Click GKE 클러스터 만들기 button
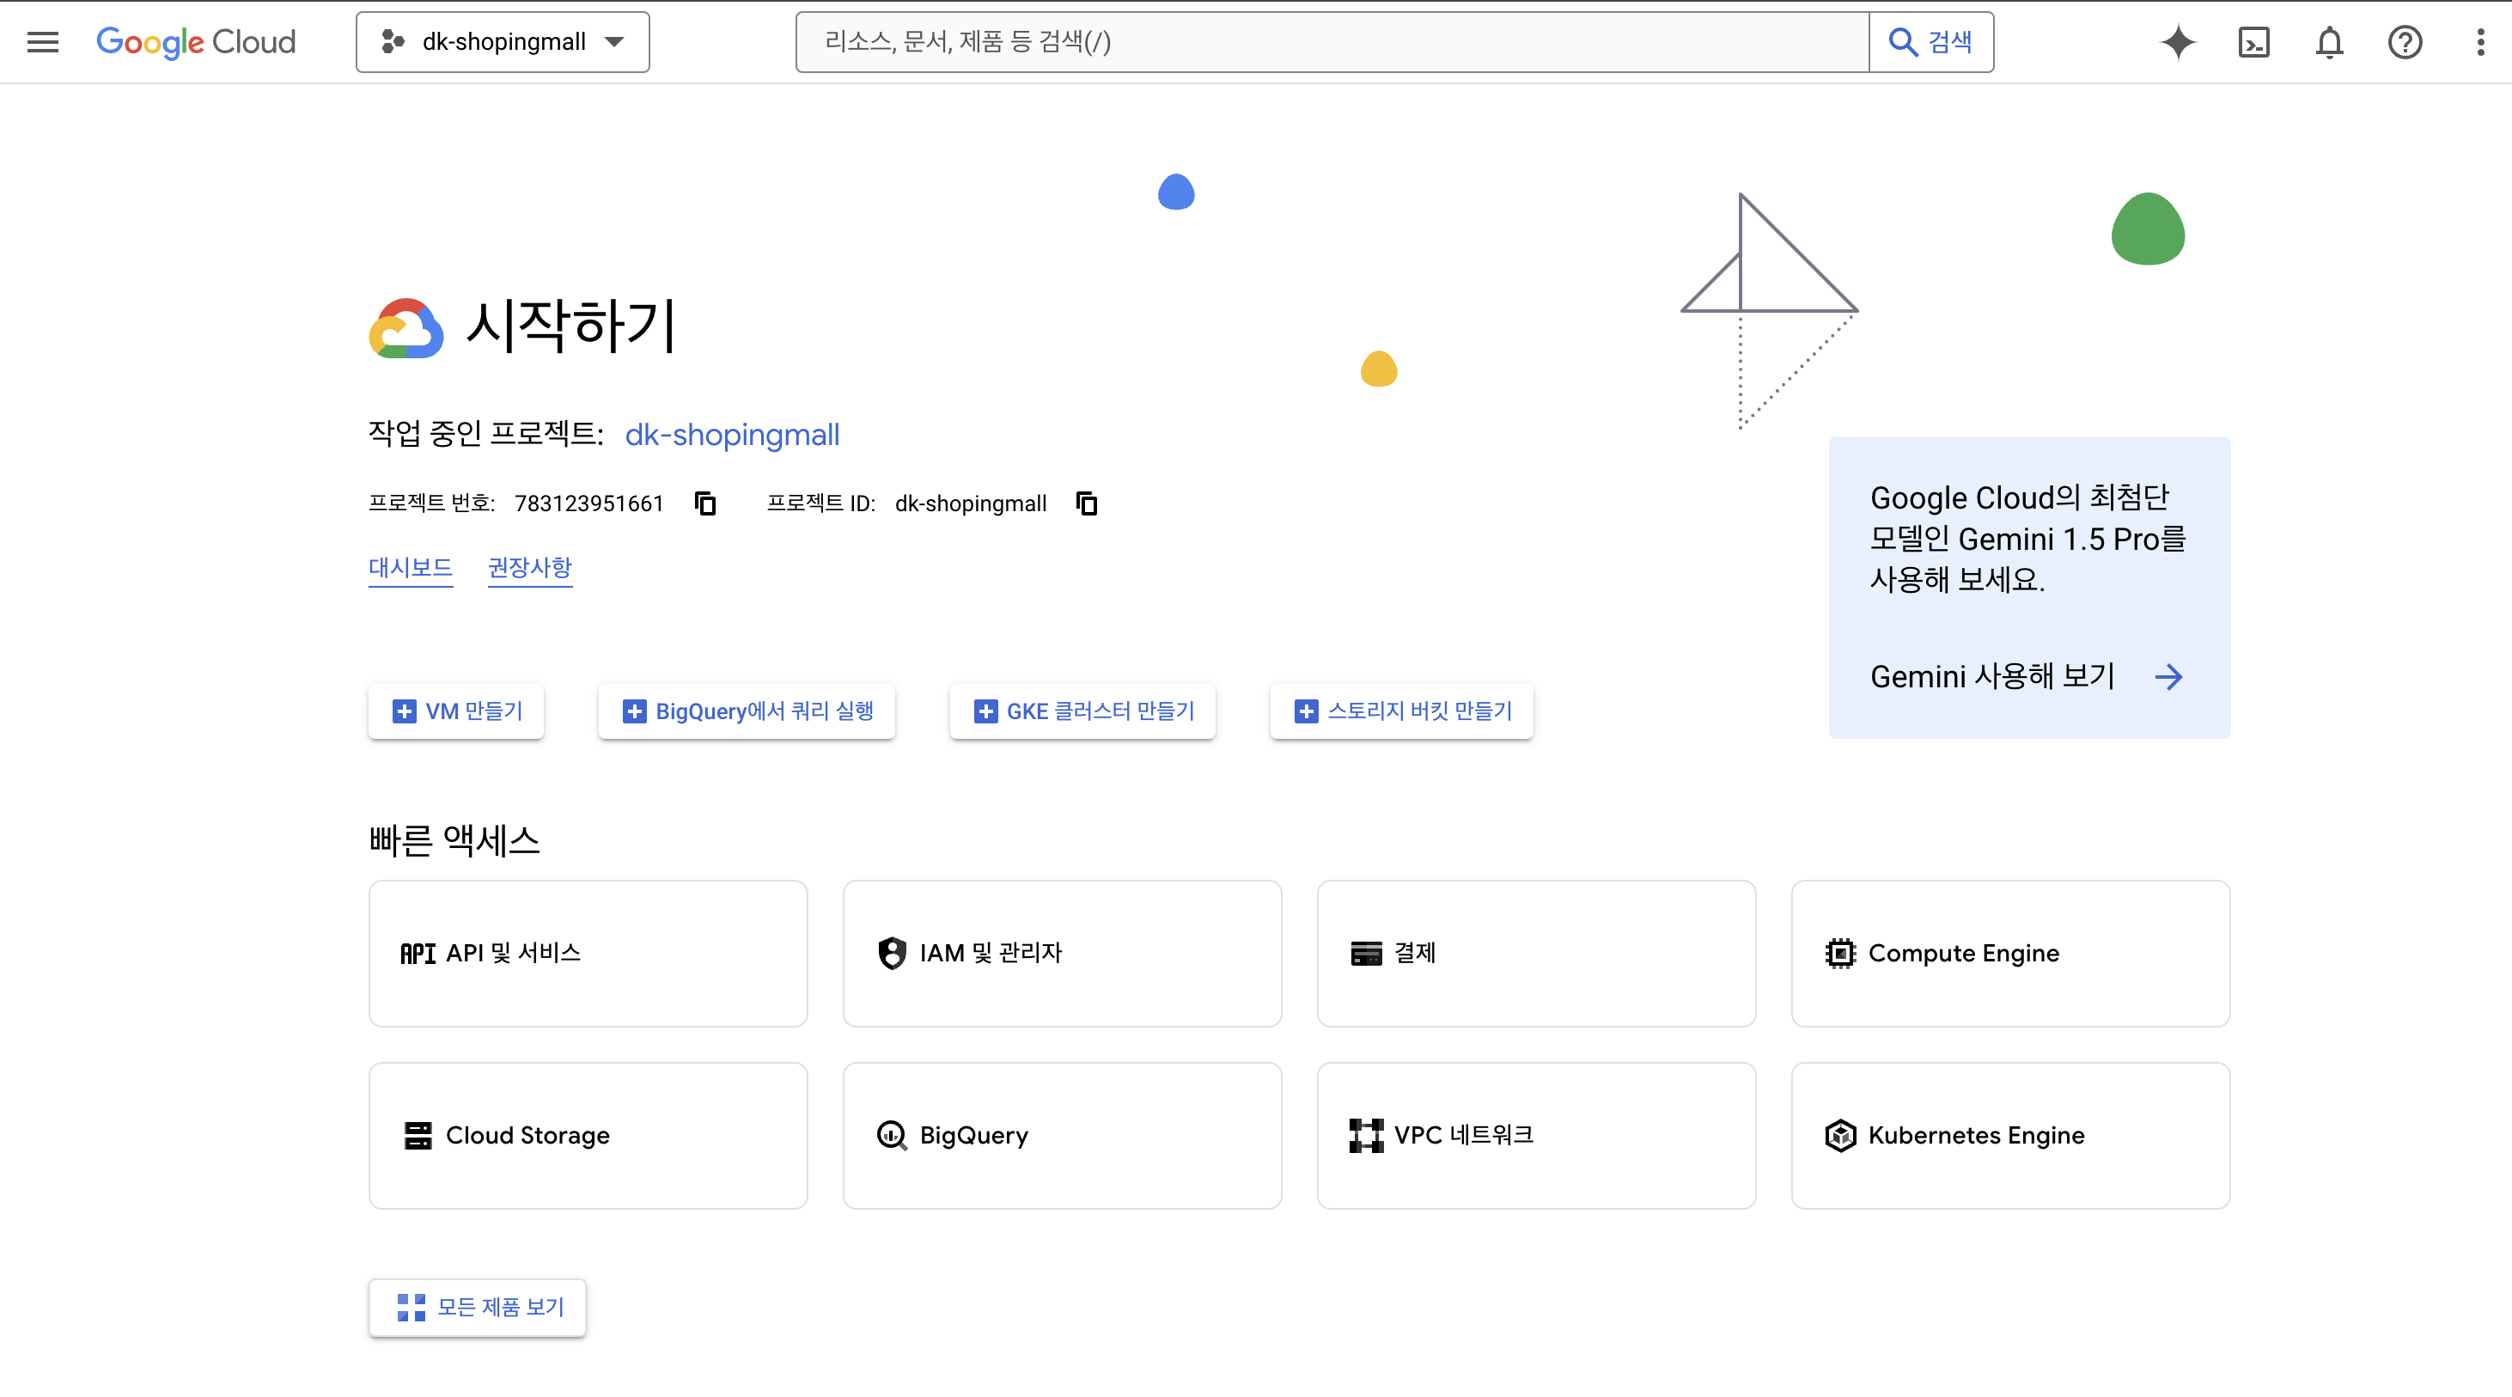This screenshot has height=1397, width=2512. click(x=1082, y=711)
